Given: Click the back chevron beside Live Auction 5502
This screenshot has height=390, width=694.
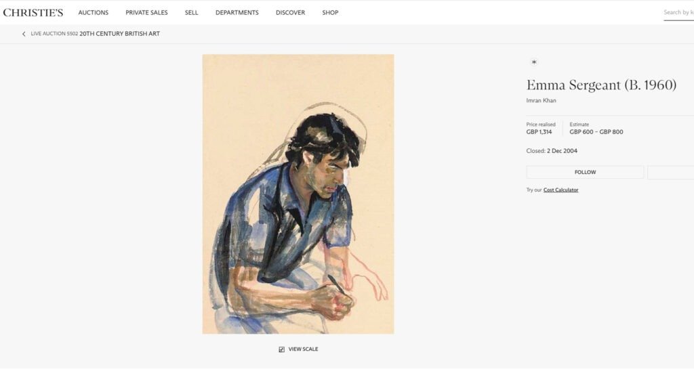Looking at the screenshot, I should coord(24,34).
